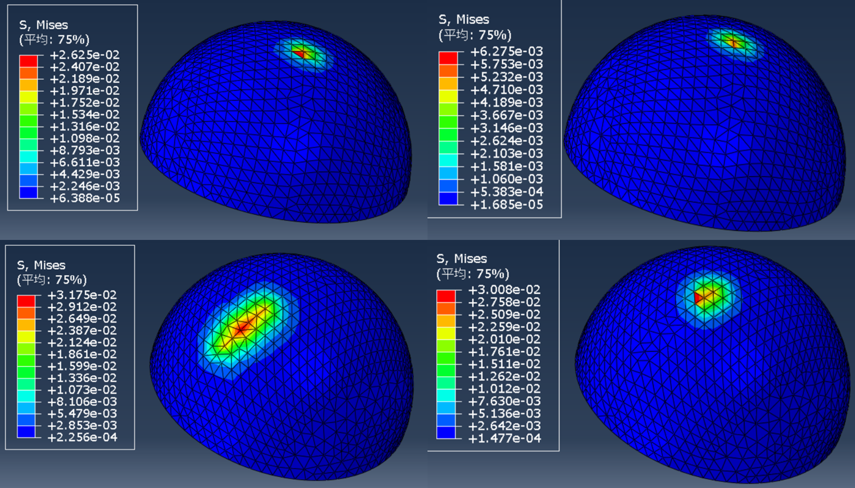This screenshot has height=488, width=855.
Task: Click the red swatch beside +3.175e-02
Action: [26, 301]
